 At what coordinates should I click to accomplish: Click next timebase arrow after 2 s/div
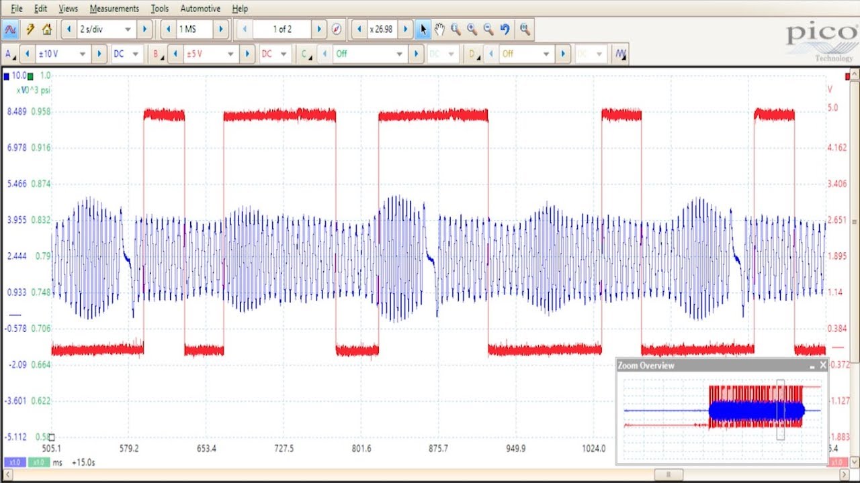tap(144, 30)
